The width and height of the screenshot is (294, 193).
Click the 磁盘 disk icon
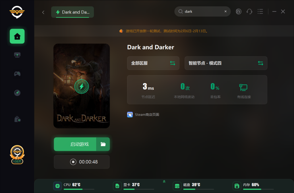(x=177, y=186)
